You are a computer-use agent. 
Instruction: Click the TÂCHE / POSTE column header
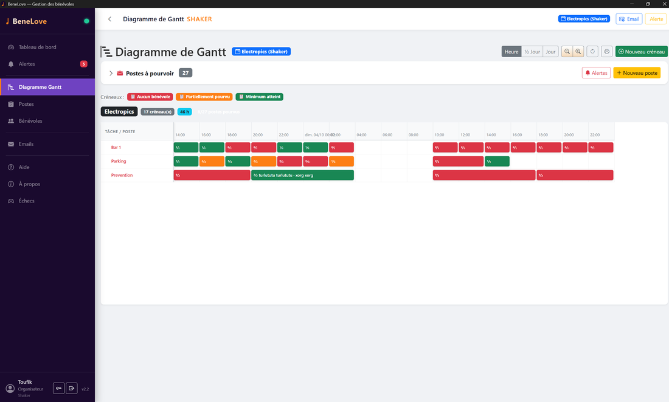click(x=120, y=131)
